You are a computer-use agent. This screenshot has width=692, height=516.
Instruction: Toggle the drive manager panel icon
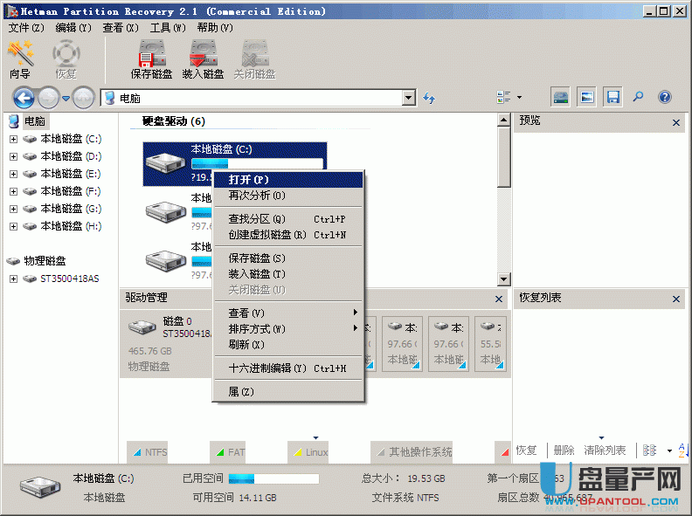coord(560,98)
